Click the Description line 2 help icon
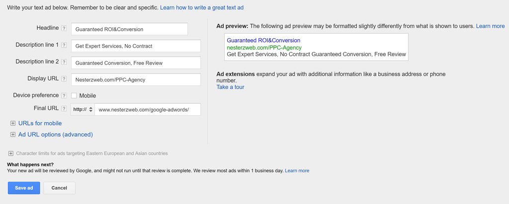 (x=64, y=62)
